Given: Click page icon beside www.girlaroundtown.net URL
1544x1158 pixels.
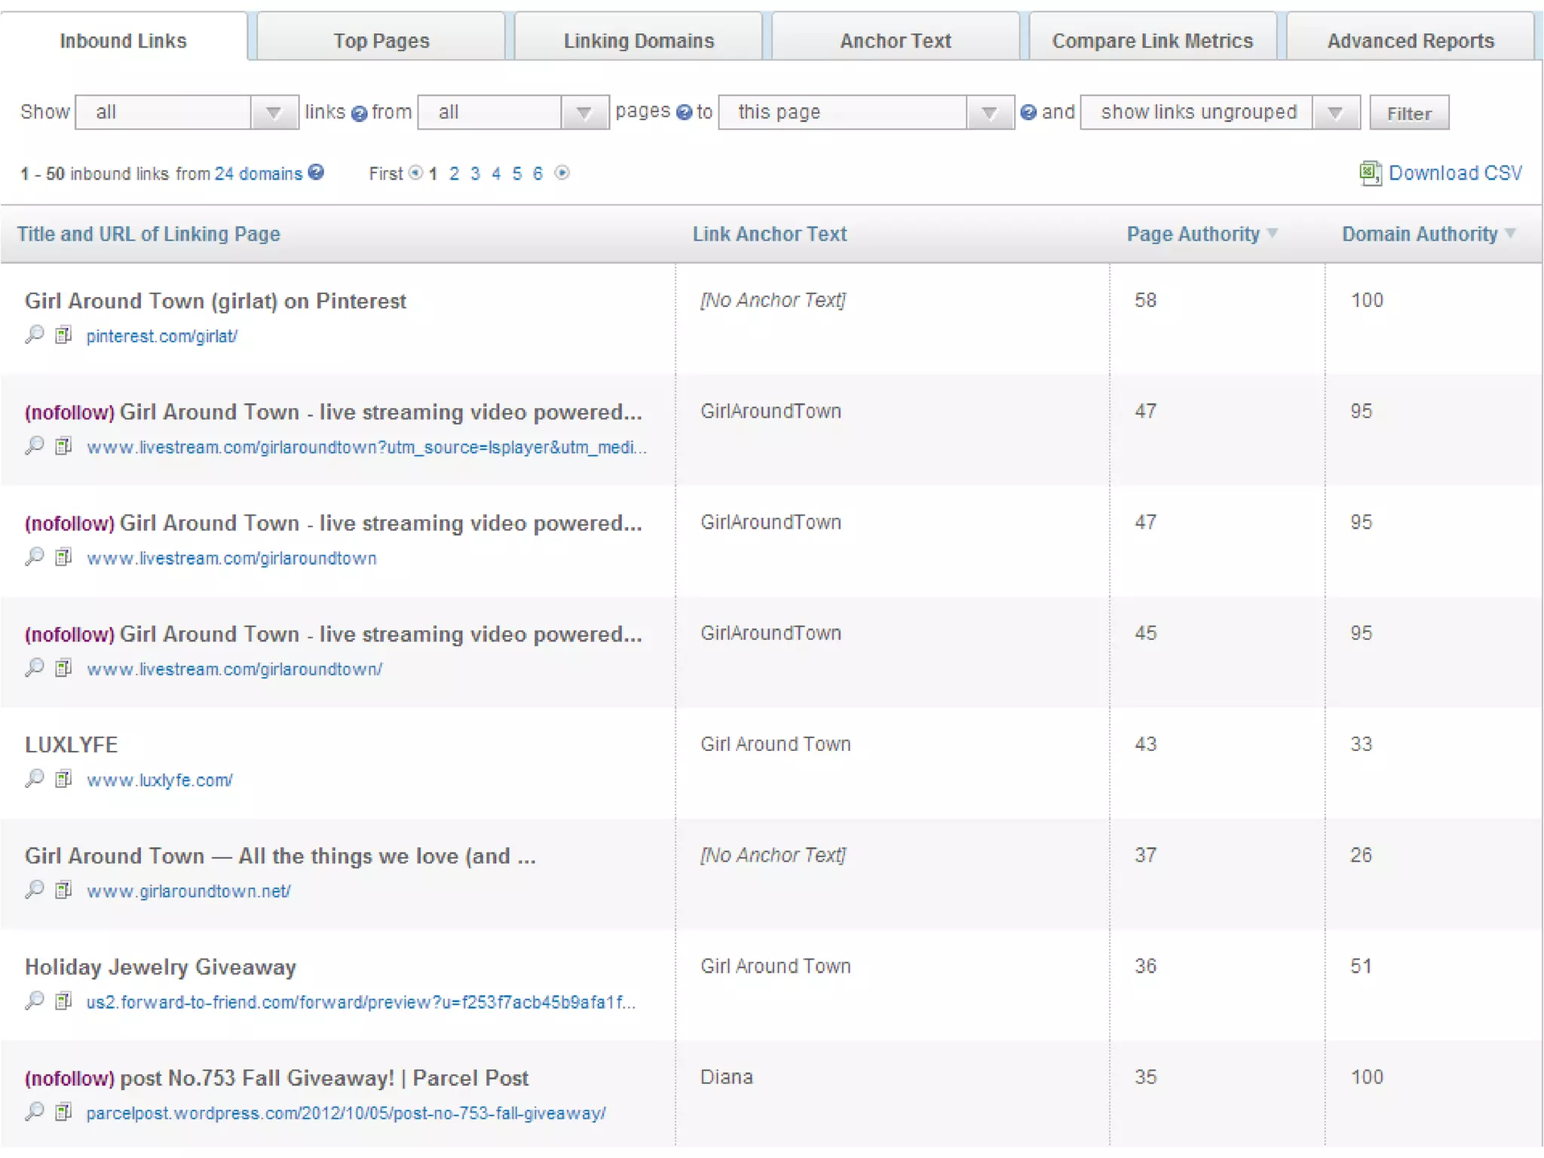Looking at the screenshot, I should (64, 890).
